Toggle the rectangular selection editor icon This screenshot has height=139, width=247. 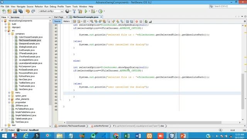108,22
